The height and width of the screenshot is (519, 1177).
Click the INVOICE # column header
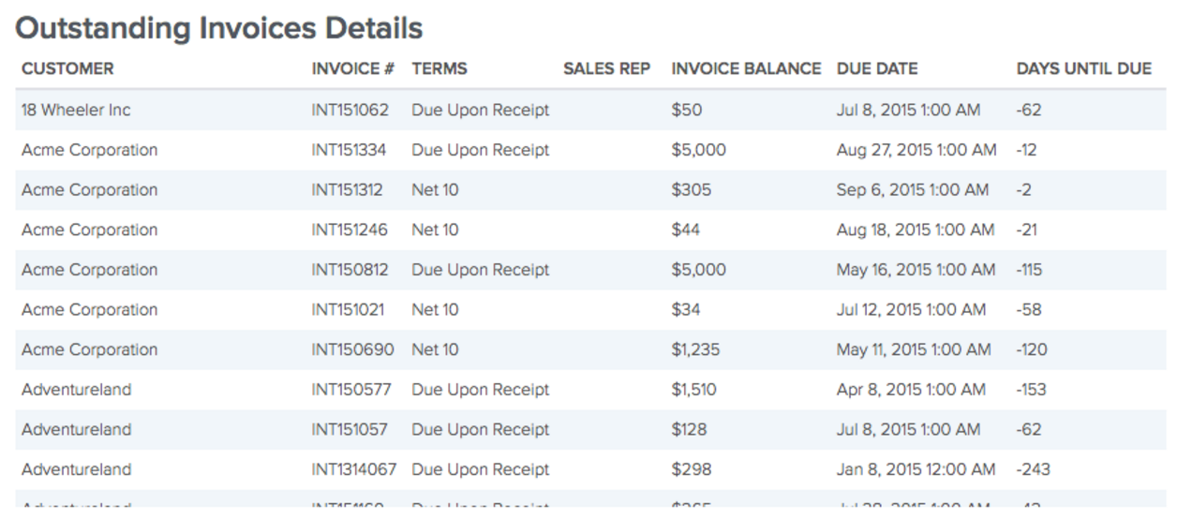pos(352,68)
